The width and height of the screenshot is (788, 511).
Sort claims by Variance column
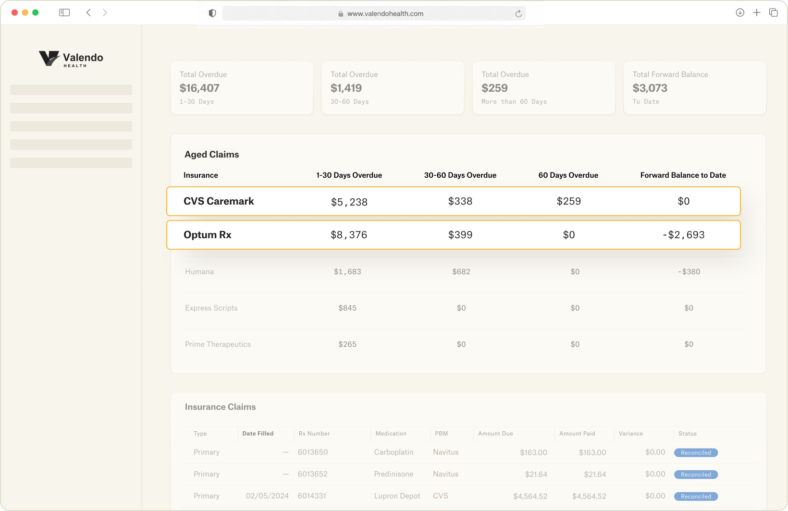631,434
